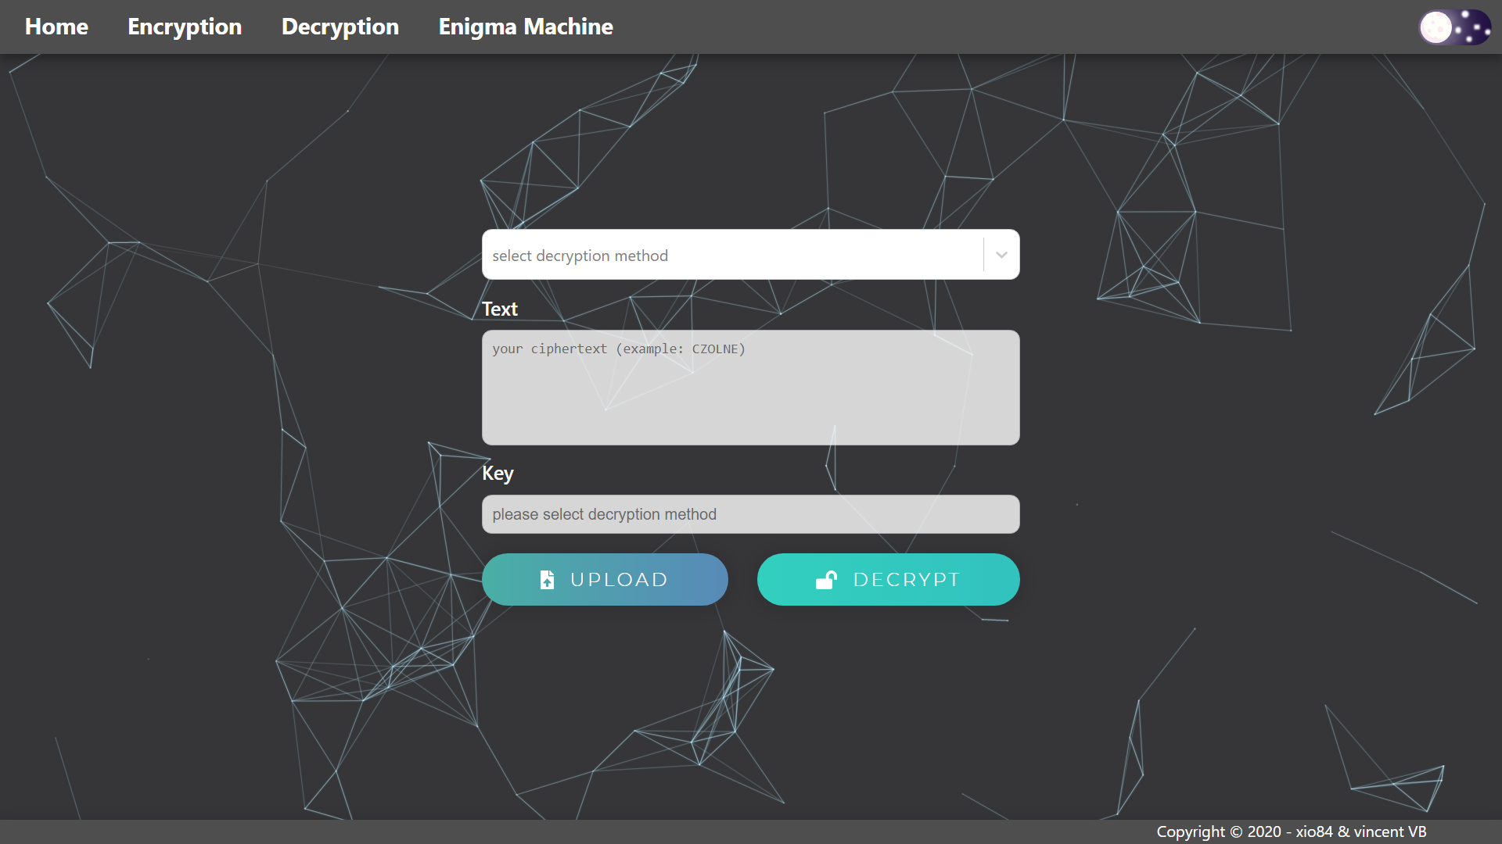The height and width of the screenshot is (844, 1502).
Task: Click the upload file icon on Upload button
Action: 547,579
